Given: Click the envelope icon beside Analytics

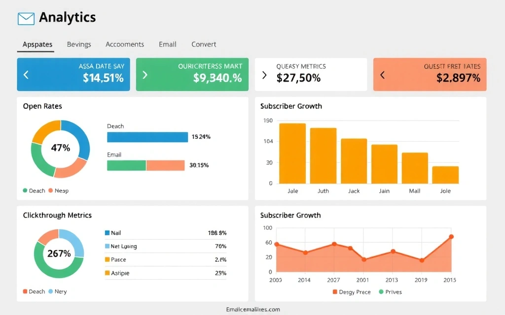Looking at the screenshot, I should [x=25, y=18].
